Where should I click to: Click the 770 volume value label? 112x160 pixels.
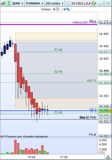pyautogui.click(x=102, y=152)
